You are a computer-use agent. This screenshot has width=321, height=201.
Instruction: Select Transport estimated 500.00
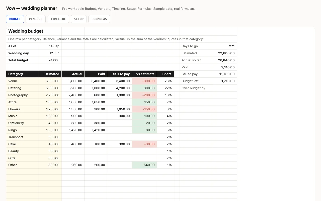click(50, 137)
